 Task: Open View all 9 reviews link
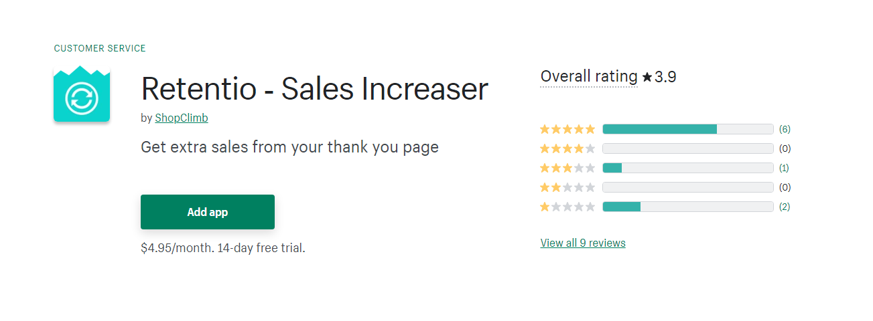pyautogui.click(x=583, y=243)
